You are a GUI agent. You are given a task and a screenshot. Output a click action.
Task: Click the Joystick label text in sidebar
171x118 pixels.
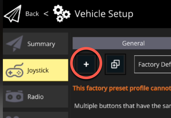[38, 70]
